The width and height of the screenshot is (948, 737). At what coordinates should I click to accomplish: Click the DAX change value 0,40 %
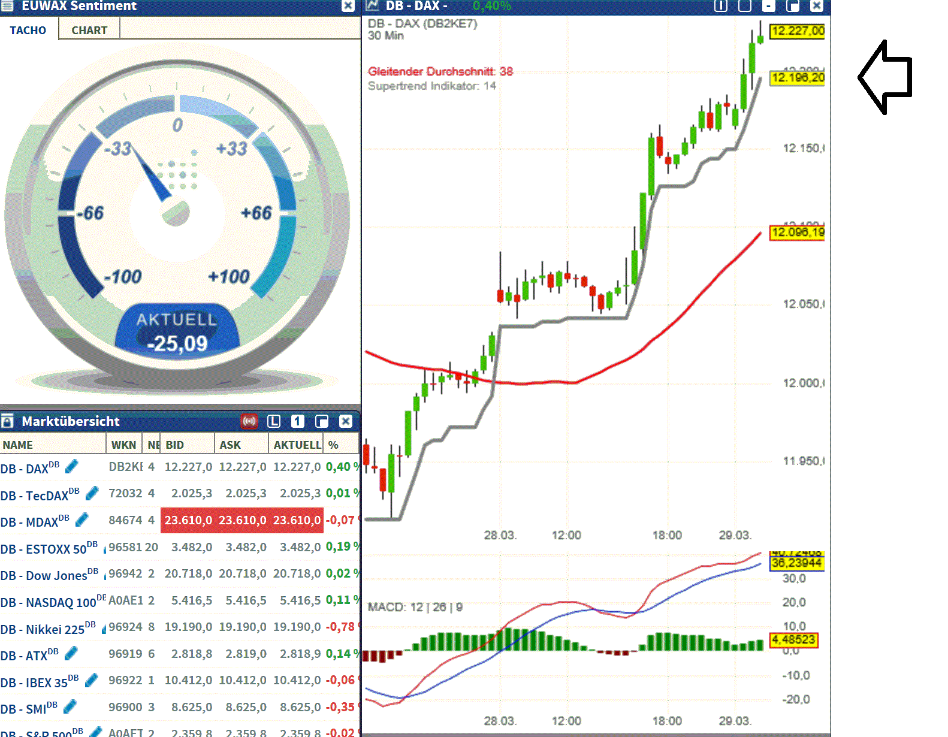(x=342, y=467)
